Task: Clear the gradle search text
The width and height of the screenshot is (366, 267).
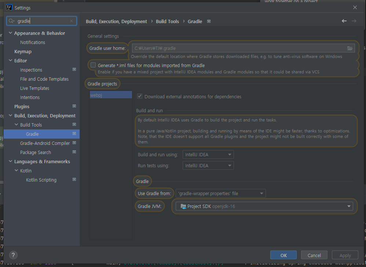Action: 72,21
